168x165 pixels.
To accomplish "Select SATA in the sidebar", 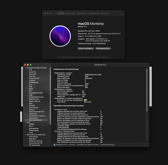I will click(31, 89).
